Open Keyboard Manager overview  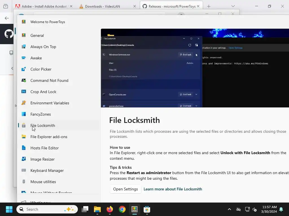[59, 170]
